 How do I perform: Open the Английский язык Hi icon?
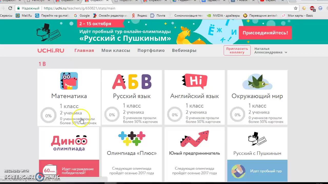tap(194, 82)
